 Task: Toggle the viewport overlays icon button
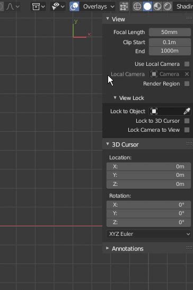(74, 7)
